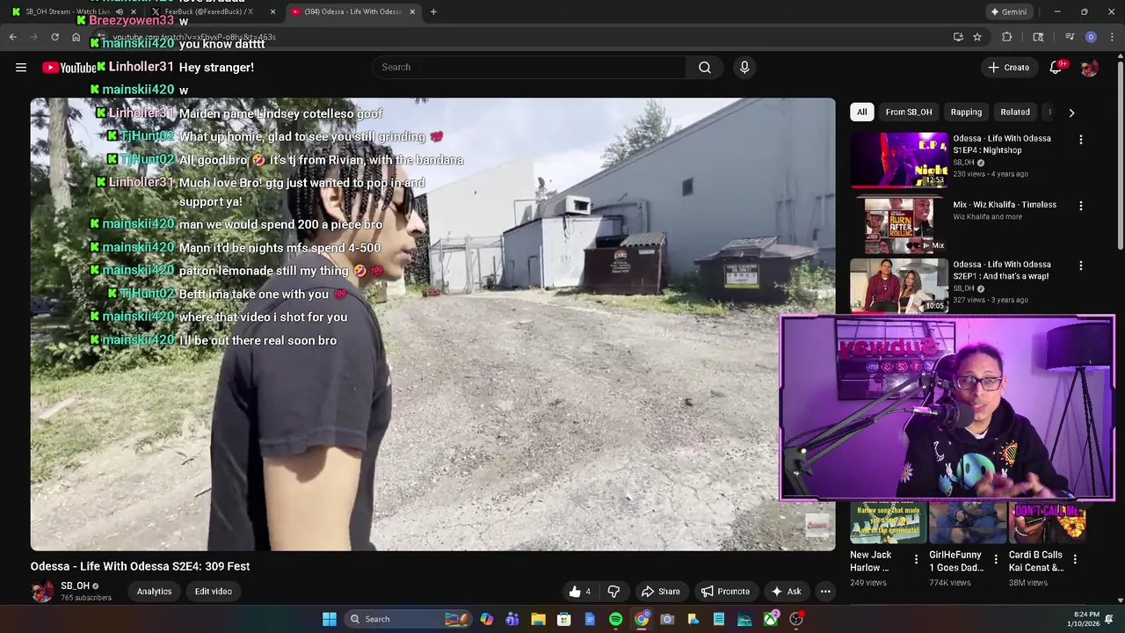This screenshot has height=633, width=1125.
Task: Mute the SB_OH Stream tab audio icon
Action: (120, 11)
